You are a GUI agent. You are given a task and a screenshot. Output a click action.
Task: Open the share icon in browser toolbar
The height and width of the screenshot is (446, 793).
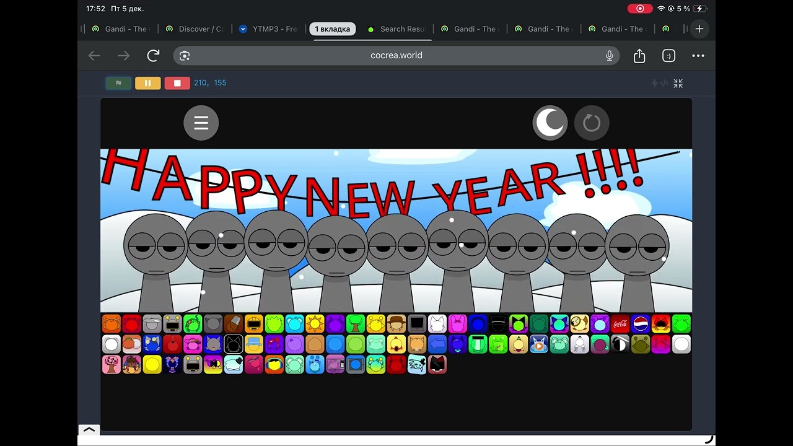[639, 56]
